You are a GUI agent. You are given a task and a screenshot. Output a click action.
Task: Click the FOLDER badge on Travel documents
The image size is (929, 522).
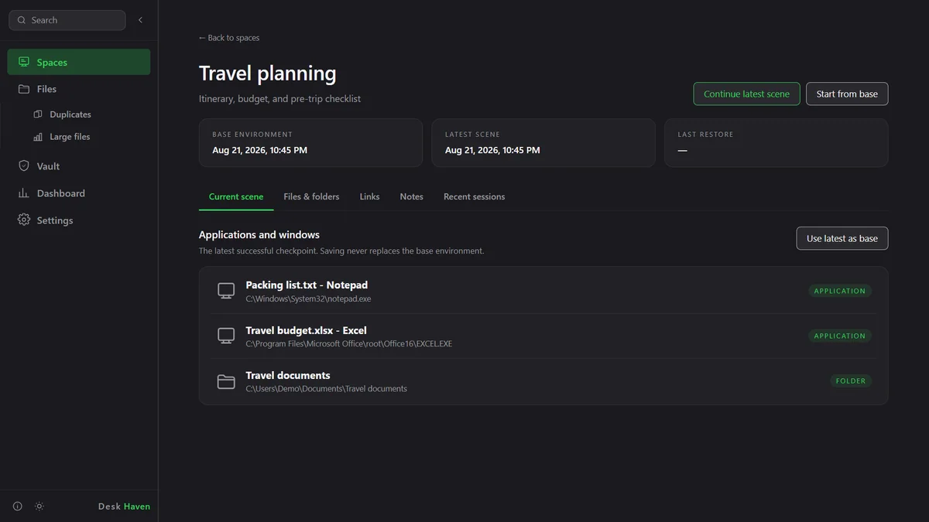click(851, 380)
